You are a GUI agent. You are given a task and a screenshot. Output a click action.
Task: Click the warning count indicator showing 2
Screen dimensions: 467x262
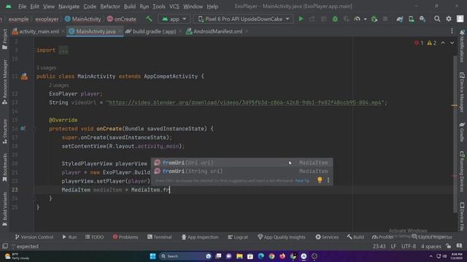(432, 43)
